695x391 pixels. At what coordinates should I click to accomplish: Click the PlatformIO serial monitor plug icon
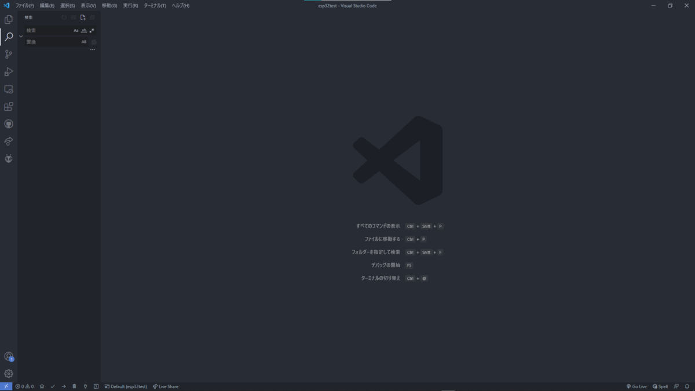click(x=85, y=386)
